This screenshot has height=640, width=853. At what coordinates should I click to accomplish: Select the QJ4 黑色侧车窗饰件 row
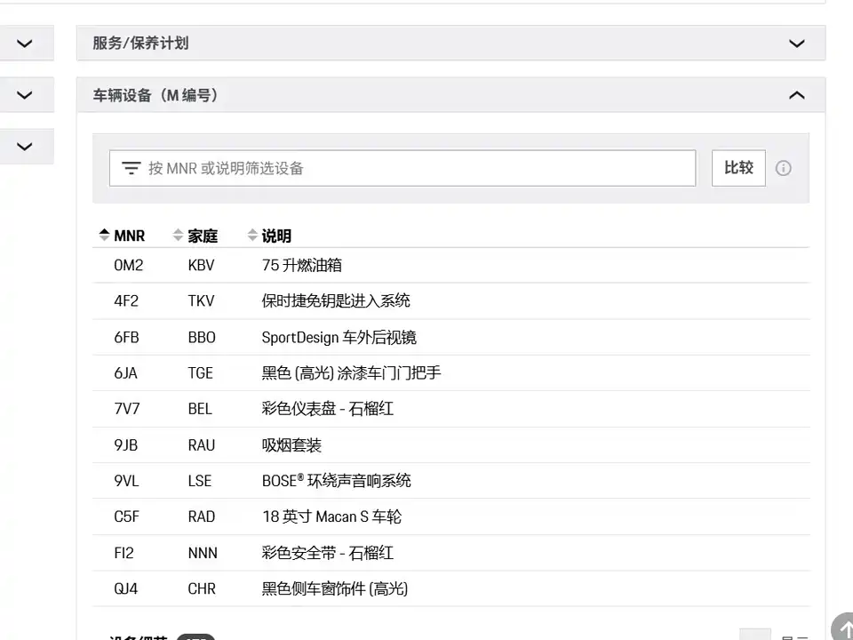[450, 588]
